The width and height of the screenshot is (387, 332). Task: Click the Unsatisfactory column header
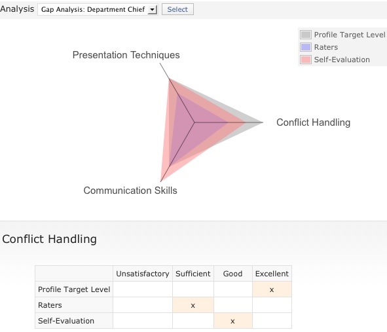click(x=143, y=274)
